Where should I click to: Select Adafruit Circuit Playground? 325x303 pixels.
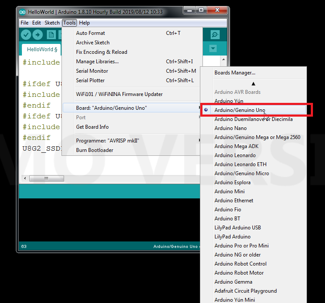point(253,291)
